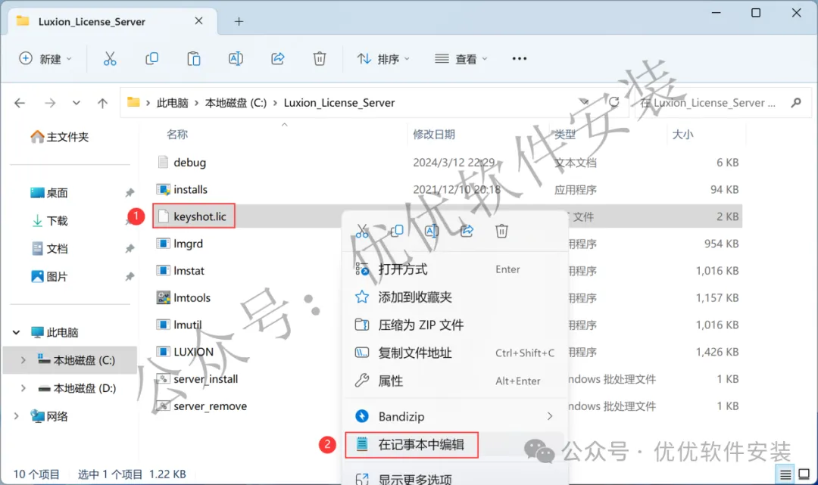Choose 压缩为 ZIP 文件 in the context menu
This screenshot has height=485, width=818.
point(455,325)
